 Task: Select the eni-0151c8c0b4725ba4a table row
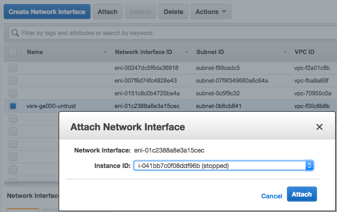(x=147, y=93)
